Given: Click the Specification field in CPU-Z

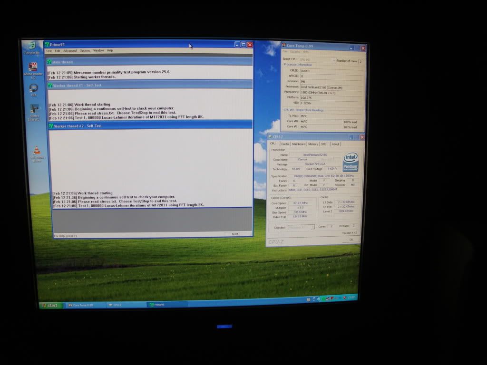Looking at the screenshot, I should point(323,176).
